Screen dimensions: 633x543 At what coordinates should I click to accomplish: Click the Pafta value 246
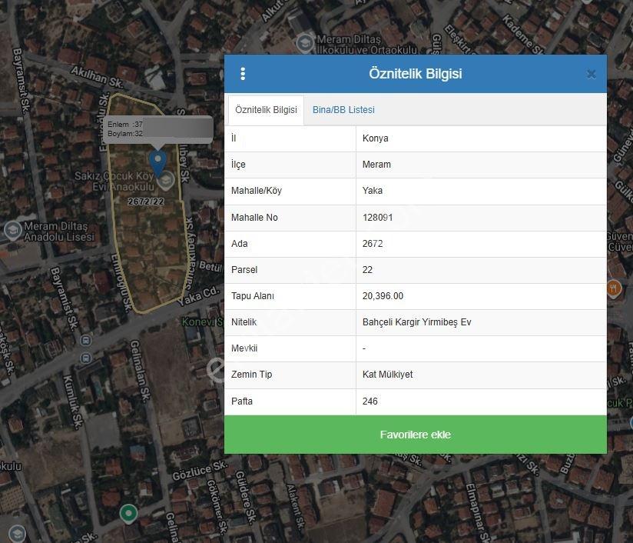(370, 401)
